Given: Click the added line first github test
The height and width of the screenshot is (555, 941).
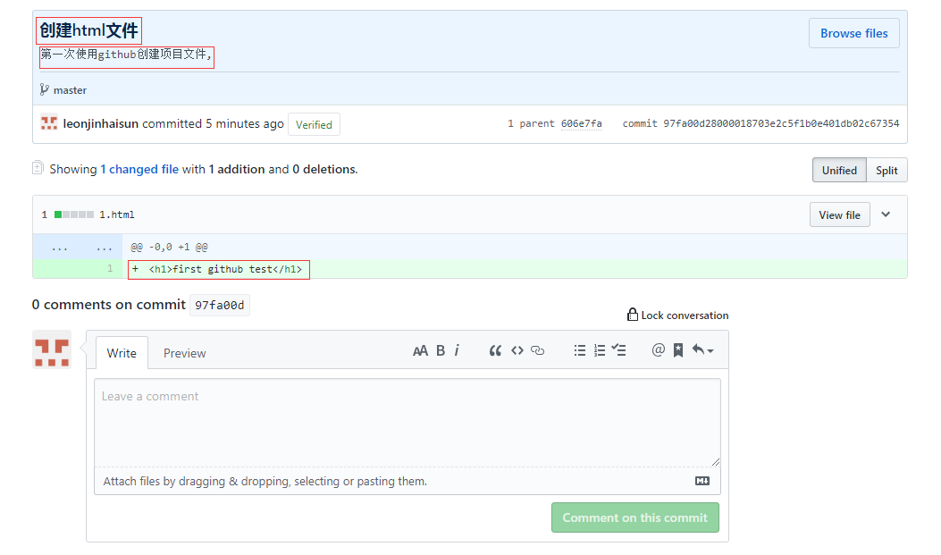Looking at the screenshot, I should point(225,269).
